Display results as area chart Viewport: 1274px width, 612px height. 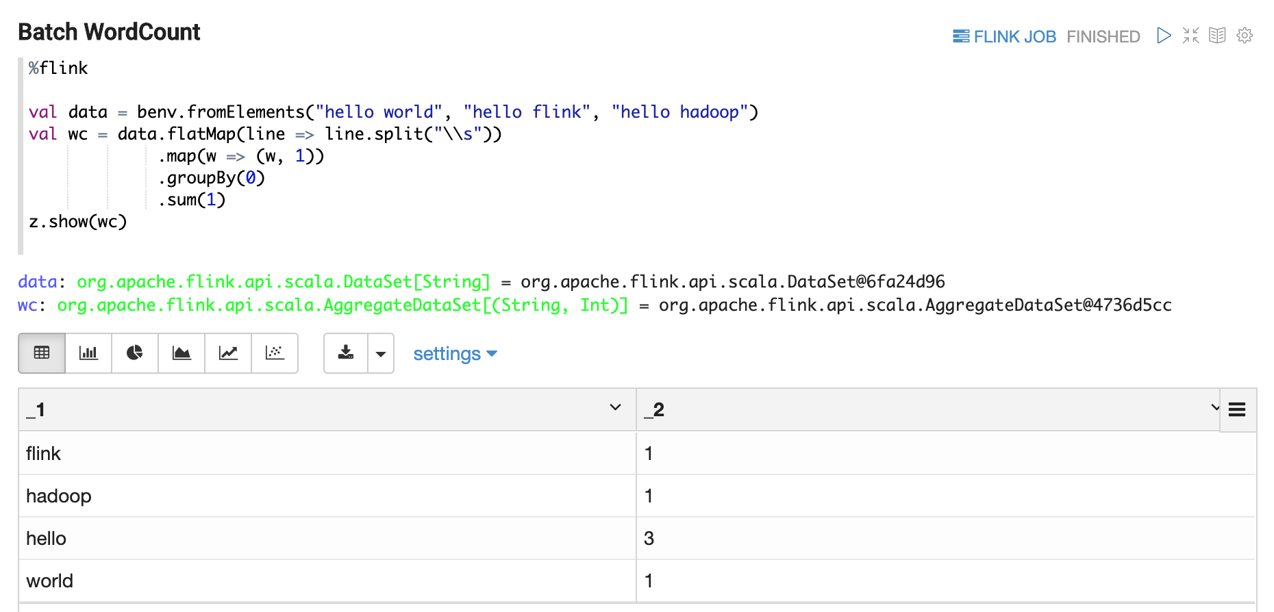click(x=182, y=353)
